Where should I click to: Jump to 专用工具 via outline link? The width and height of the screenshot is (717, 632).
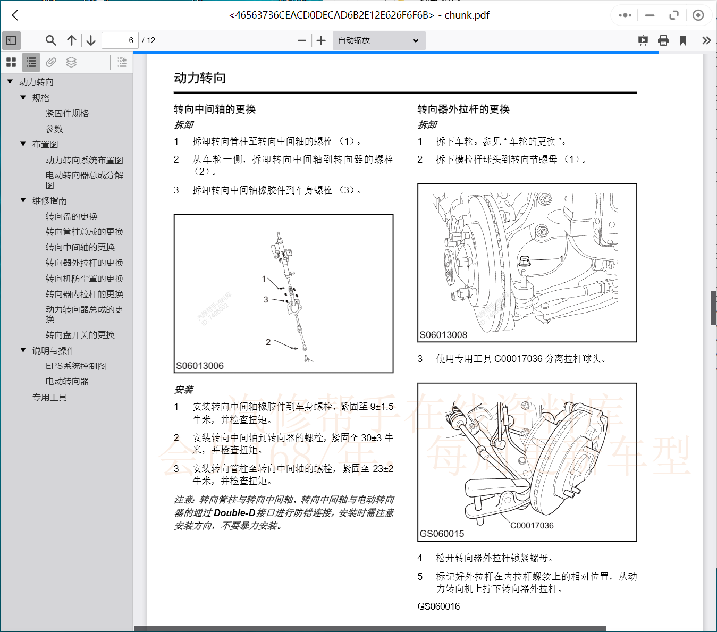coord(49,397)
